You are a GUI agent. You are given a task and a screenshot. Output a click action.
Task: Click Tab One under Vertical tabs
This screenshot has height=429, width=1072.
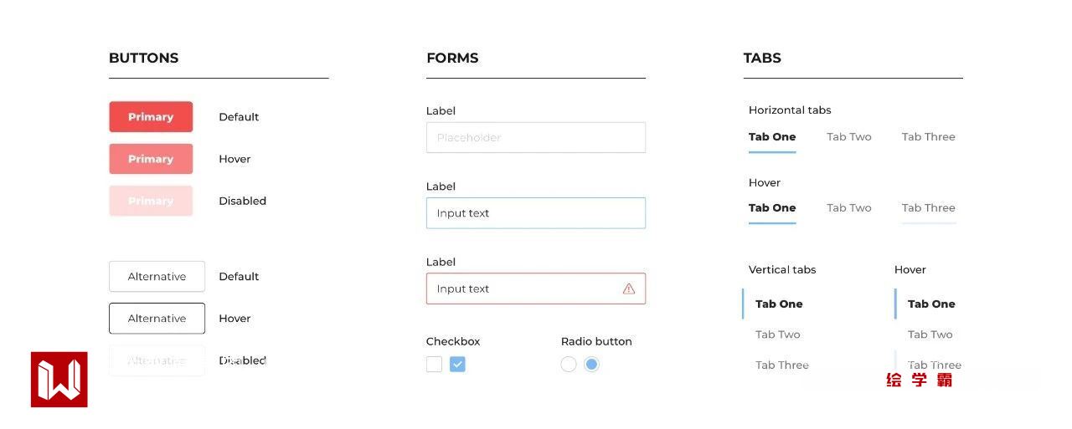click(x=779, y=304)
